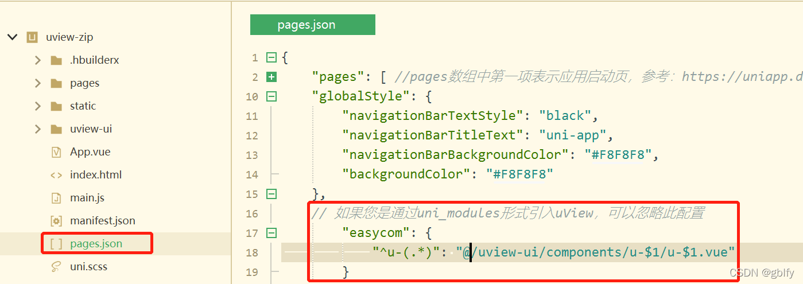Click the "^u-(.*)" regex key
This screenshot has height=284, width=803.
pos(406,252)
